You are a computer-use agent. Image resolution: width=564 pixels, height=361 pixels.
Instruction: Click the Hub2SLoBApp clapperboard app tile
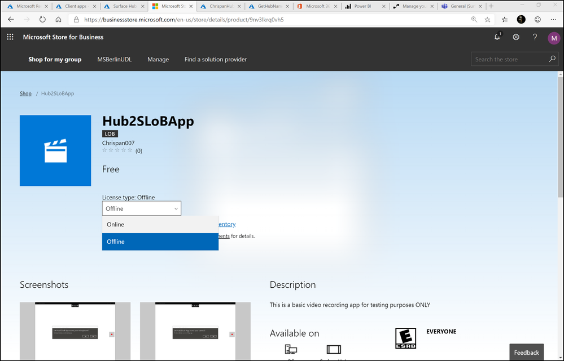pos(55,151)
